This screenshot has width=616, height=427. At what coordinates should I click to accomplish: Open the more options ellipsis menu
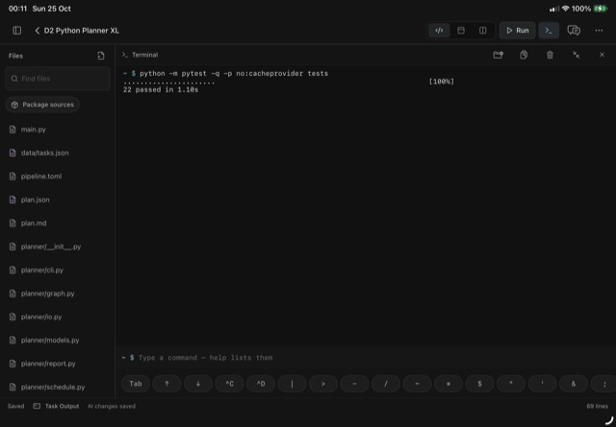coord(599,31)
